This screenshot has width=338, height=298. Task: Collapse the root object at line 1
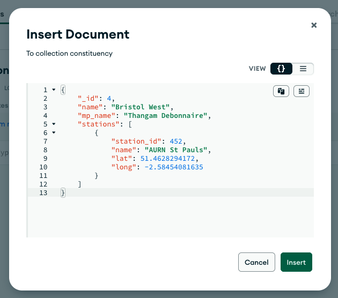click(54, 90)
